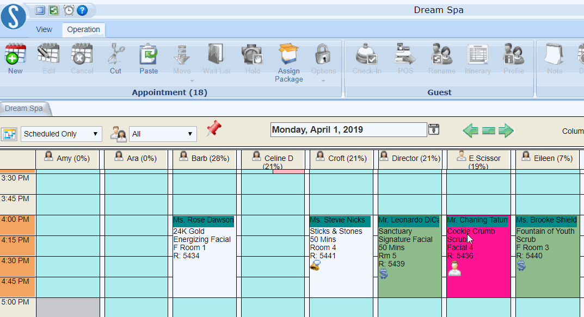Select the Dream Spa document tab
The height and width of the screenshot is (317, 584).
(x=24, y=108)
